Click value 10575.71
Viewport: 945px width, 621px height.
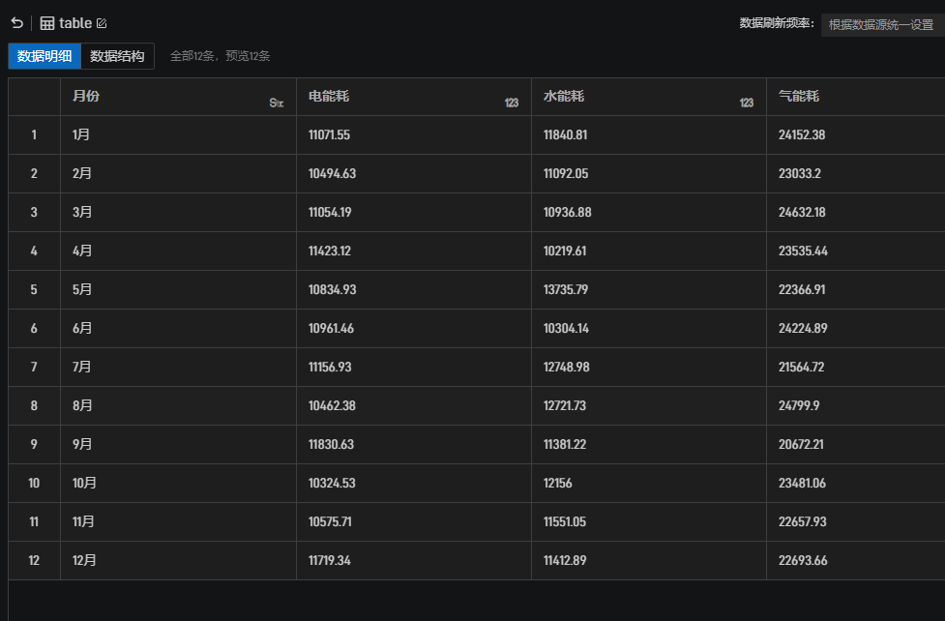coord(330,521)
